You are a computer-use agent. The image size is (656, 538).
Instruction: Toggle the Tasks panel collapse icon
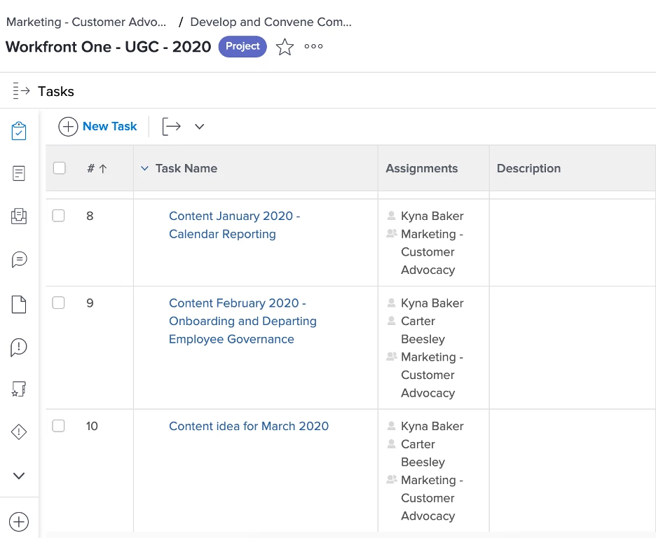tap(21, 91)
